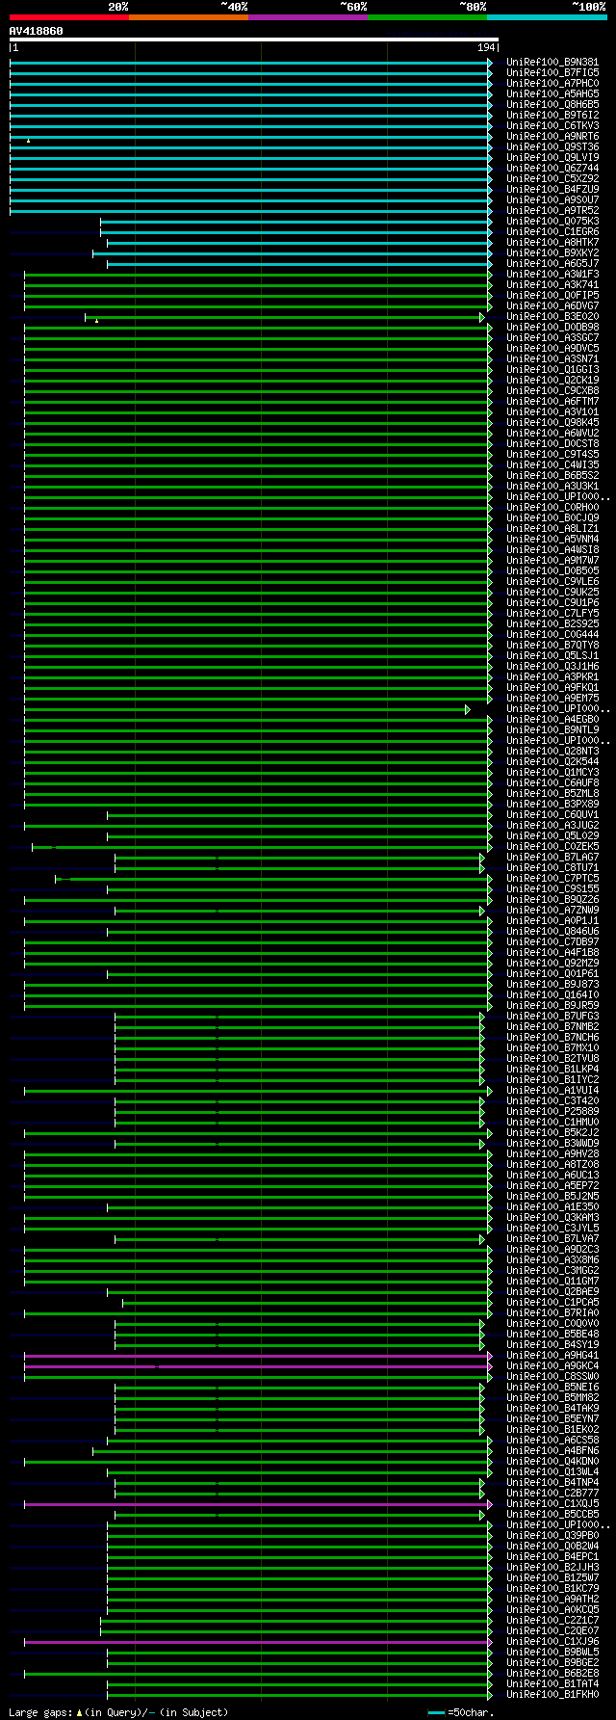Select the hit label UniRef100_B7UFG3
The width and height of the screenshot is (616, 1720).
552,1016
